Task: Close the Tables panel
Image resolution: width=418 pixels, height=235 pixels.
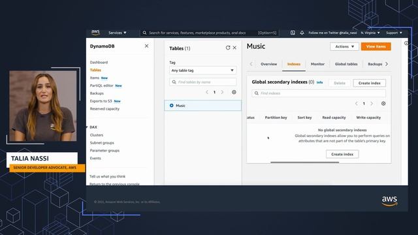Action: point(234,48)
